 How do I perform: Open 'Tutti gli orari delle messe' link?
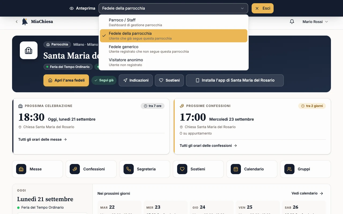[43, 139]
